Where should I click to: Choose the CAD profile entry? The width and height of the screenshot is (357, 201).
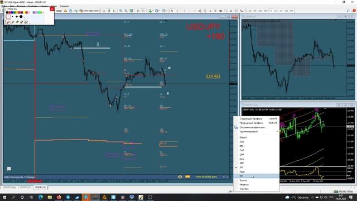pos(256,150)
